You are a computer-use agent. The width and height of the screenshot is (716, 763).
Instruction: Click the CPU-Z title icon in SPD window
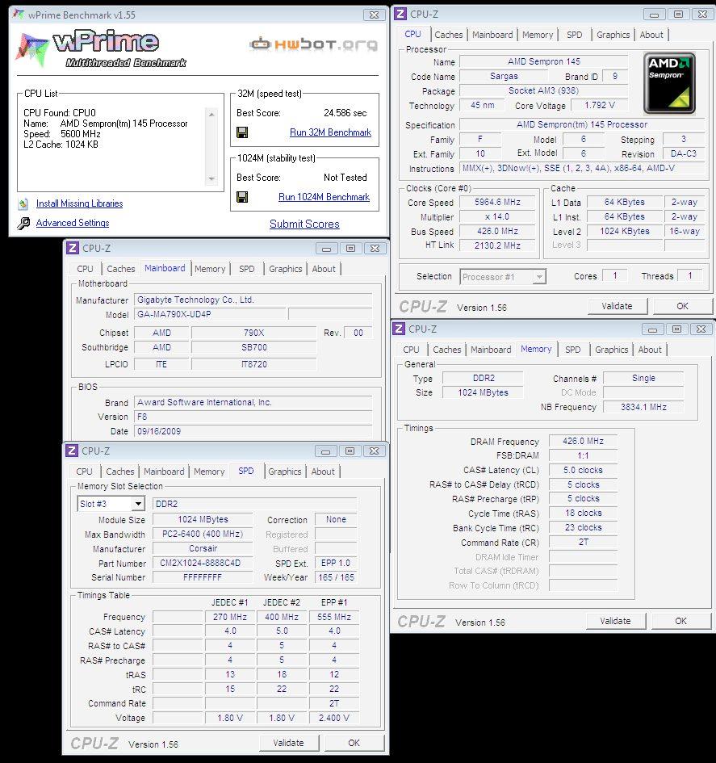(x=72, y=451)
